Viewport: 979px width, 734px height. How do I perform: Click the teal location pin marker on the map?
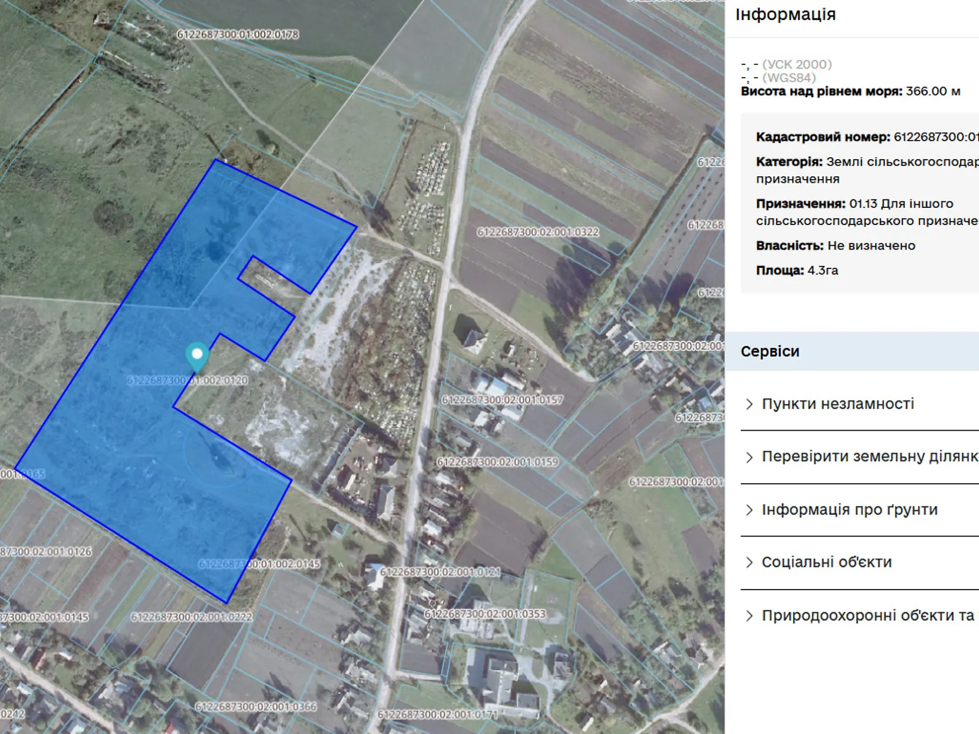point(197,355)
